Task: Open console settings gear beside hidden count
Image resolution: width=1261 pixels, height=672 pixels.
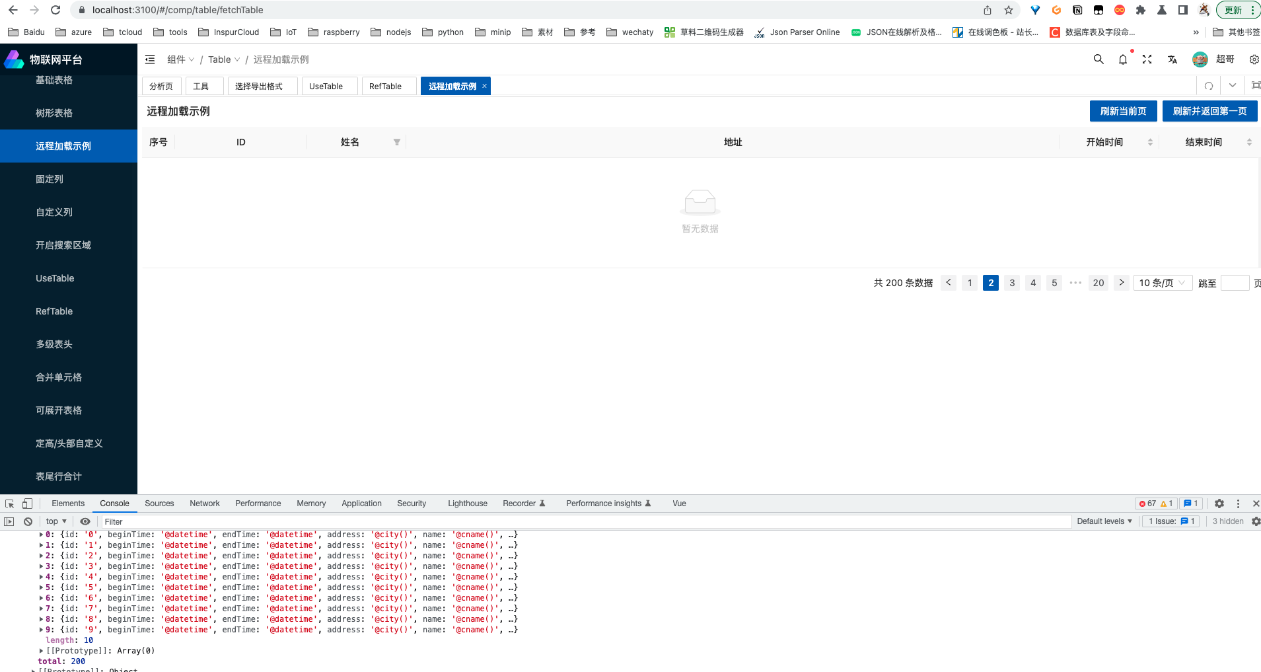Action: [x=1256, y=521]
